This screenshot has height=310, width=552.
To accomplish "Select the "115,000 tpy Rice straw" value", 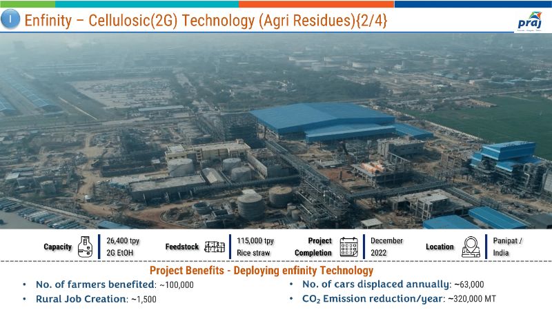I will [255, 247].
